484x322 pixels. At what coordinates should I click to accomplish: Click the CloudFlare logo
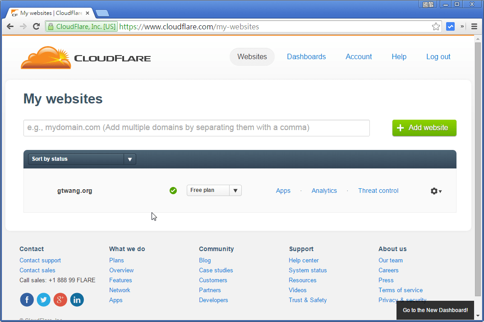click(x=85, y=57)
